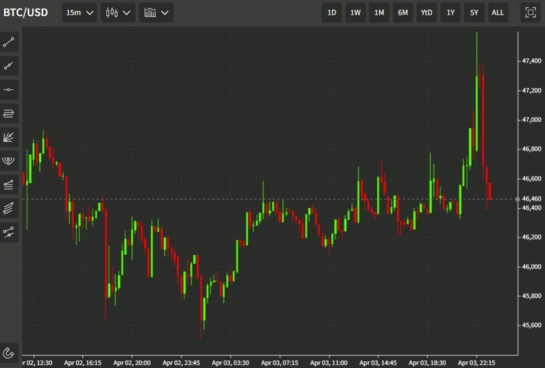Open the candlestick chart type dropdown
This screenshot has height=368, width=545.
[118, 12]
